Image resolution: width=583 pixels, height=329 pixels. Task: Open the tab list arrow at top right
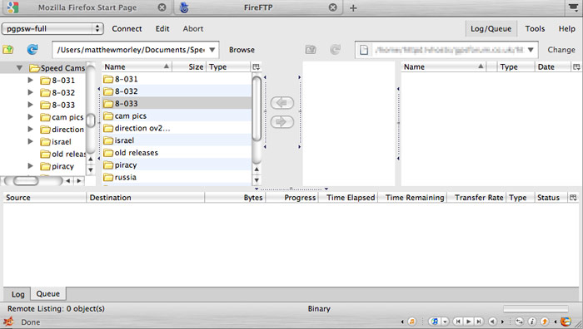click(573, 7)
